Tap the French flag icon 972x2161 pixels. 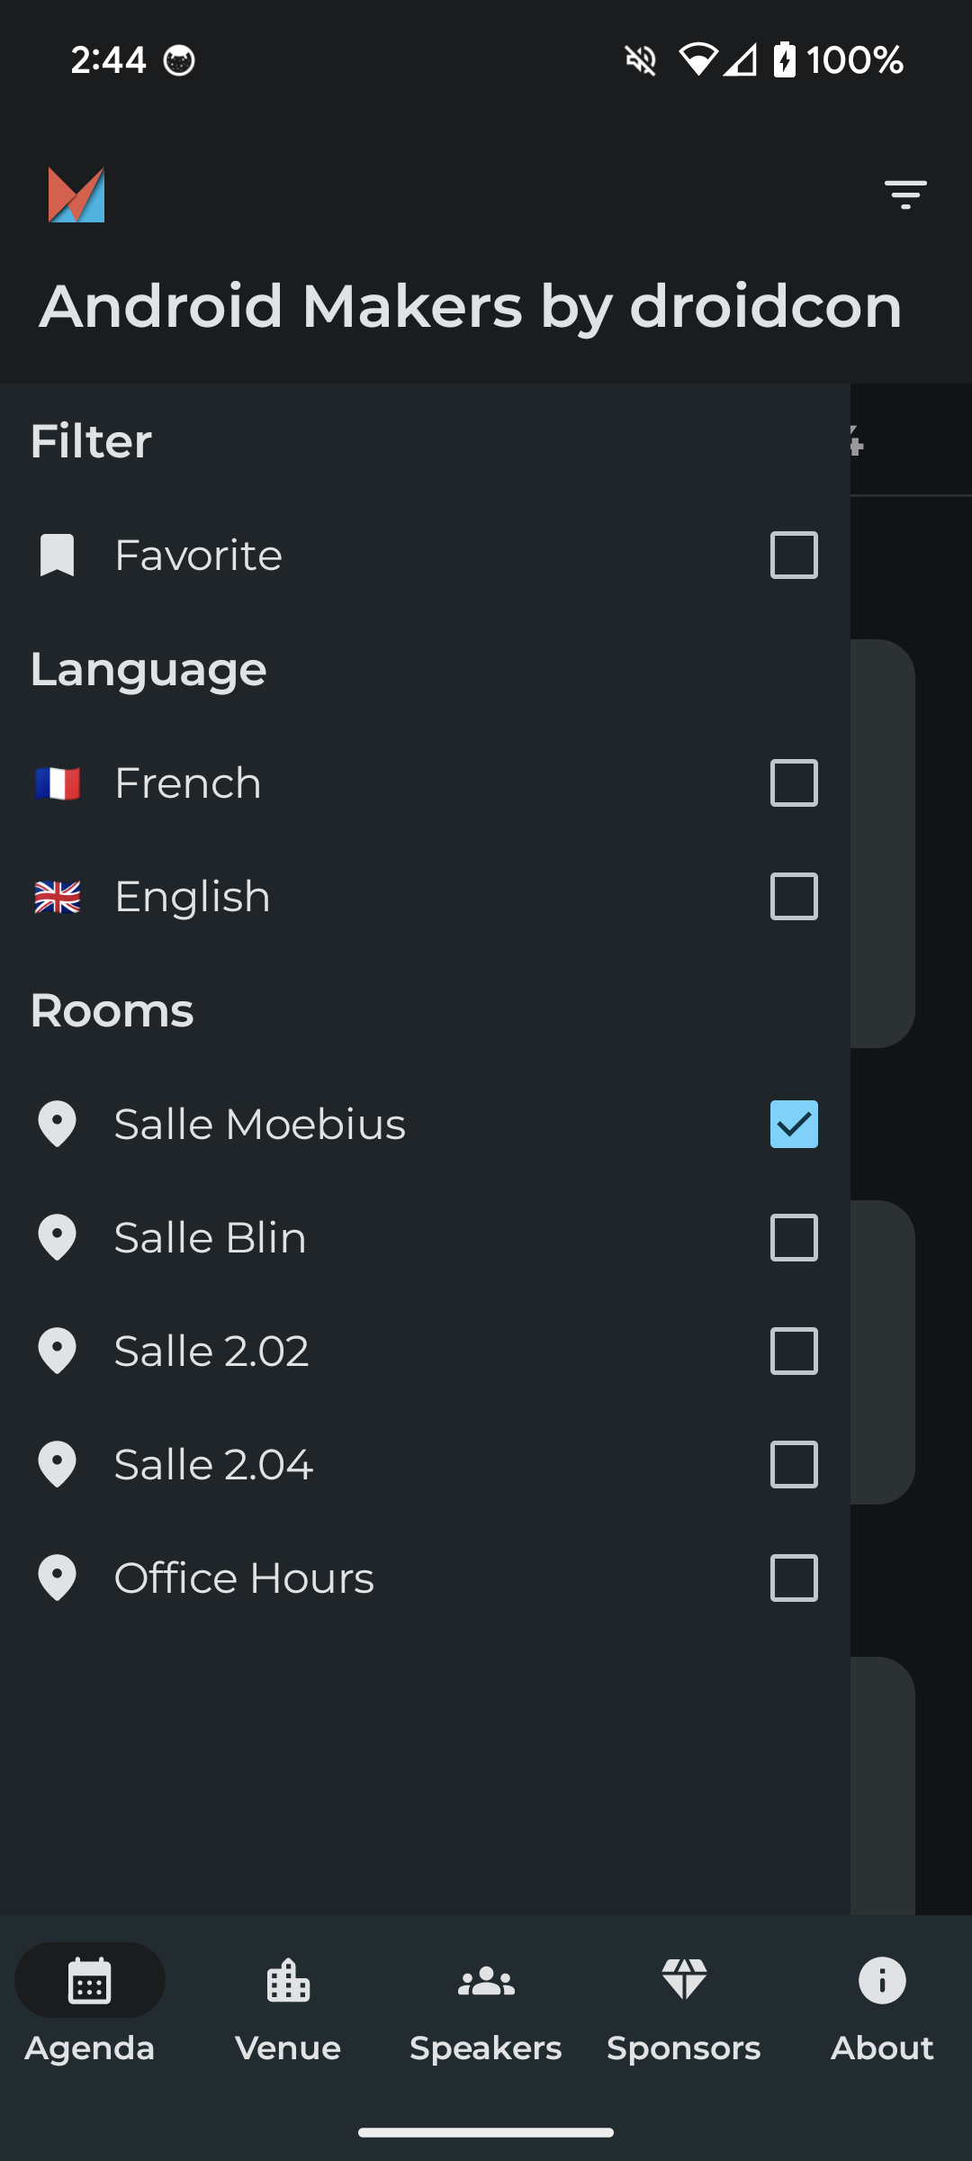57,783
